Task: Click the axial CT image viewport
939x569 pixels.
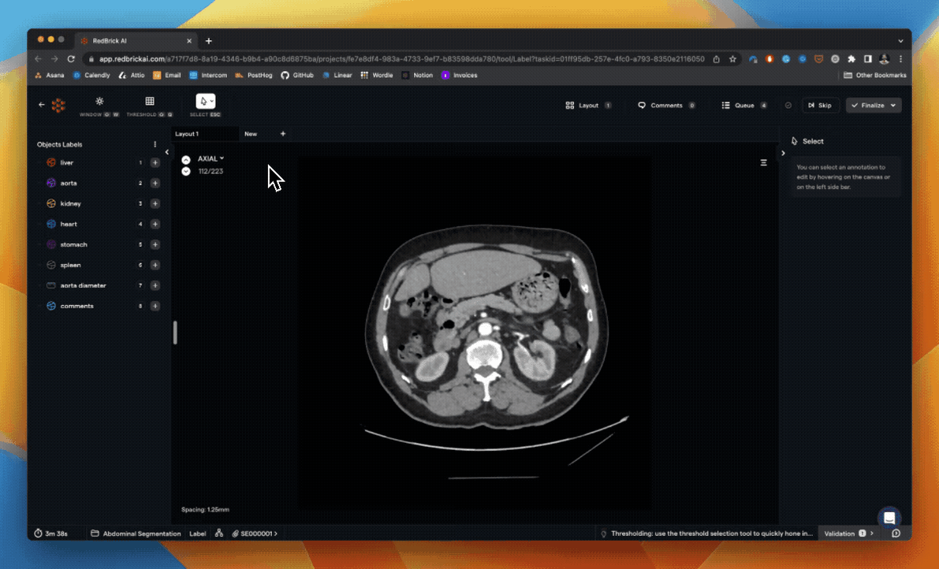Action: point(475,333)
